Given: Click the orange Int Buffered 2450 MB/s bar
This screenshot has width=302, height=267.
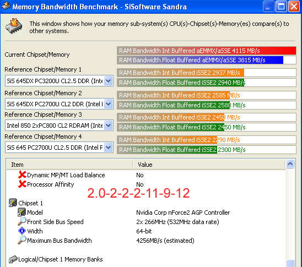Looking at the screenshot, I should coord(207,117).
